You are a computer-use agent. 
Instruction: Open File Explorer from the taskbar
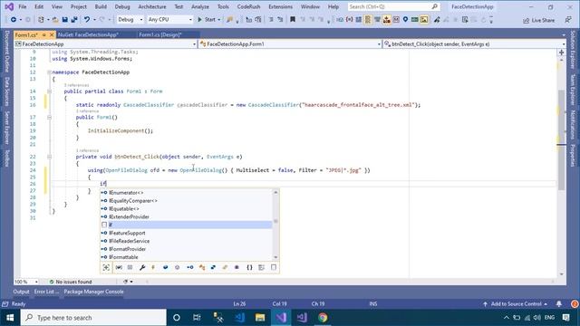tap(260, 318)
